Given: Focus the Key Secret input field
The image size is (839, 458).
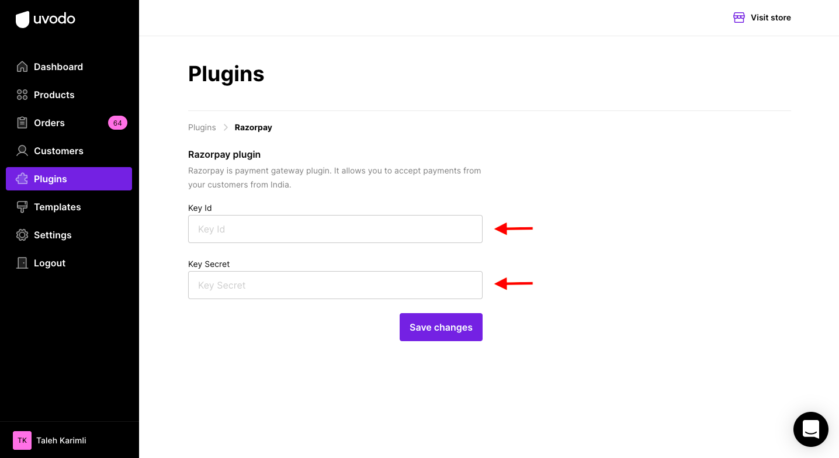Looking at the screenshot, I should 335,285.
